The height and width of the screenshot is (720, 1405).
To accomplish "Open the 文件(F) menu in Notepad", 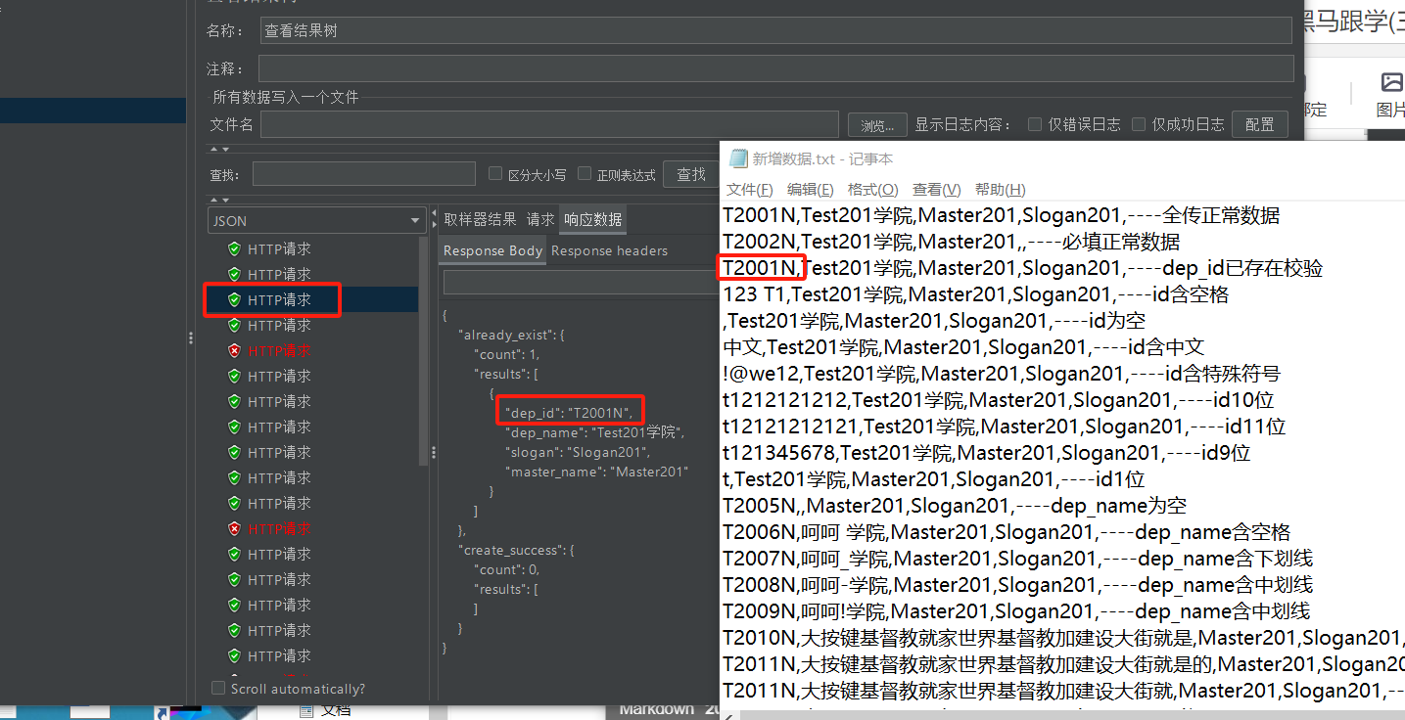I will coord(750,190).
